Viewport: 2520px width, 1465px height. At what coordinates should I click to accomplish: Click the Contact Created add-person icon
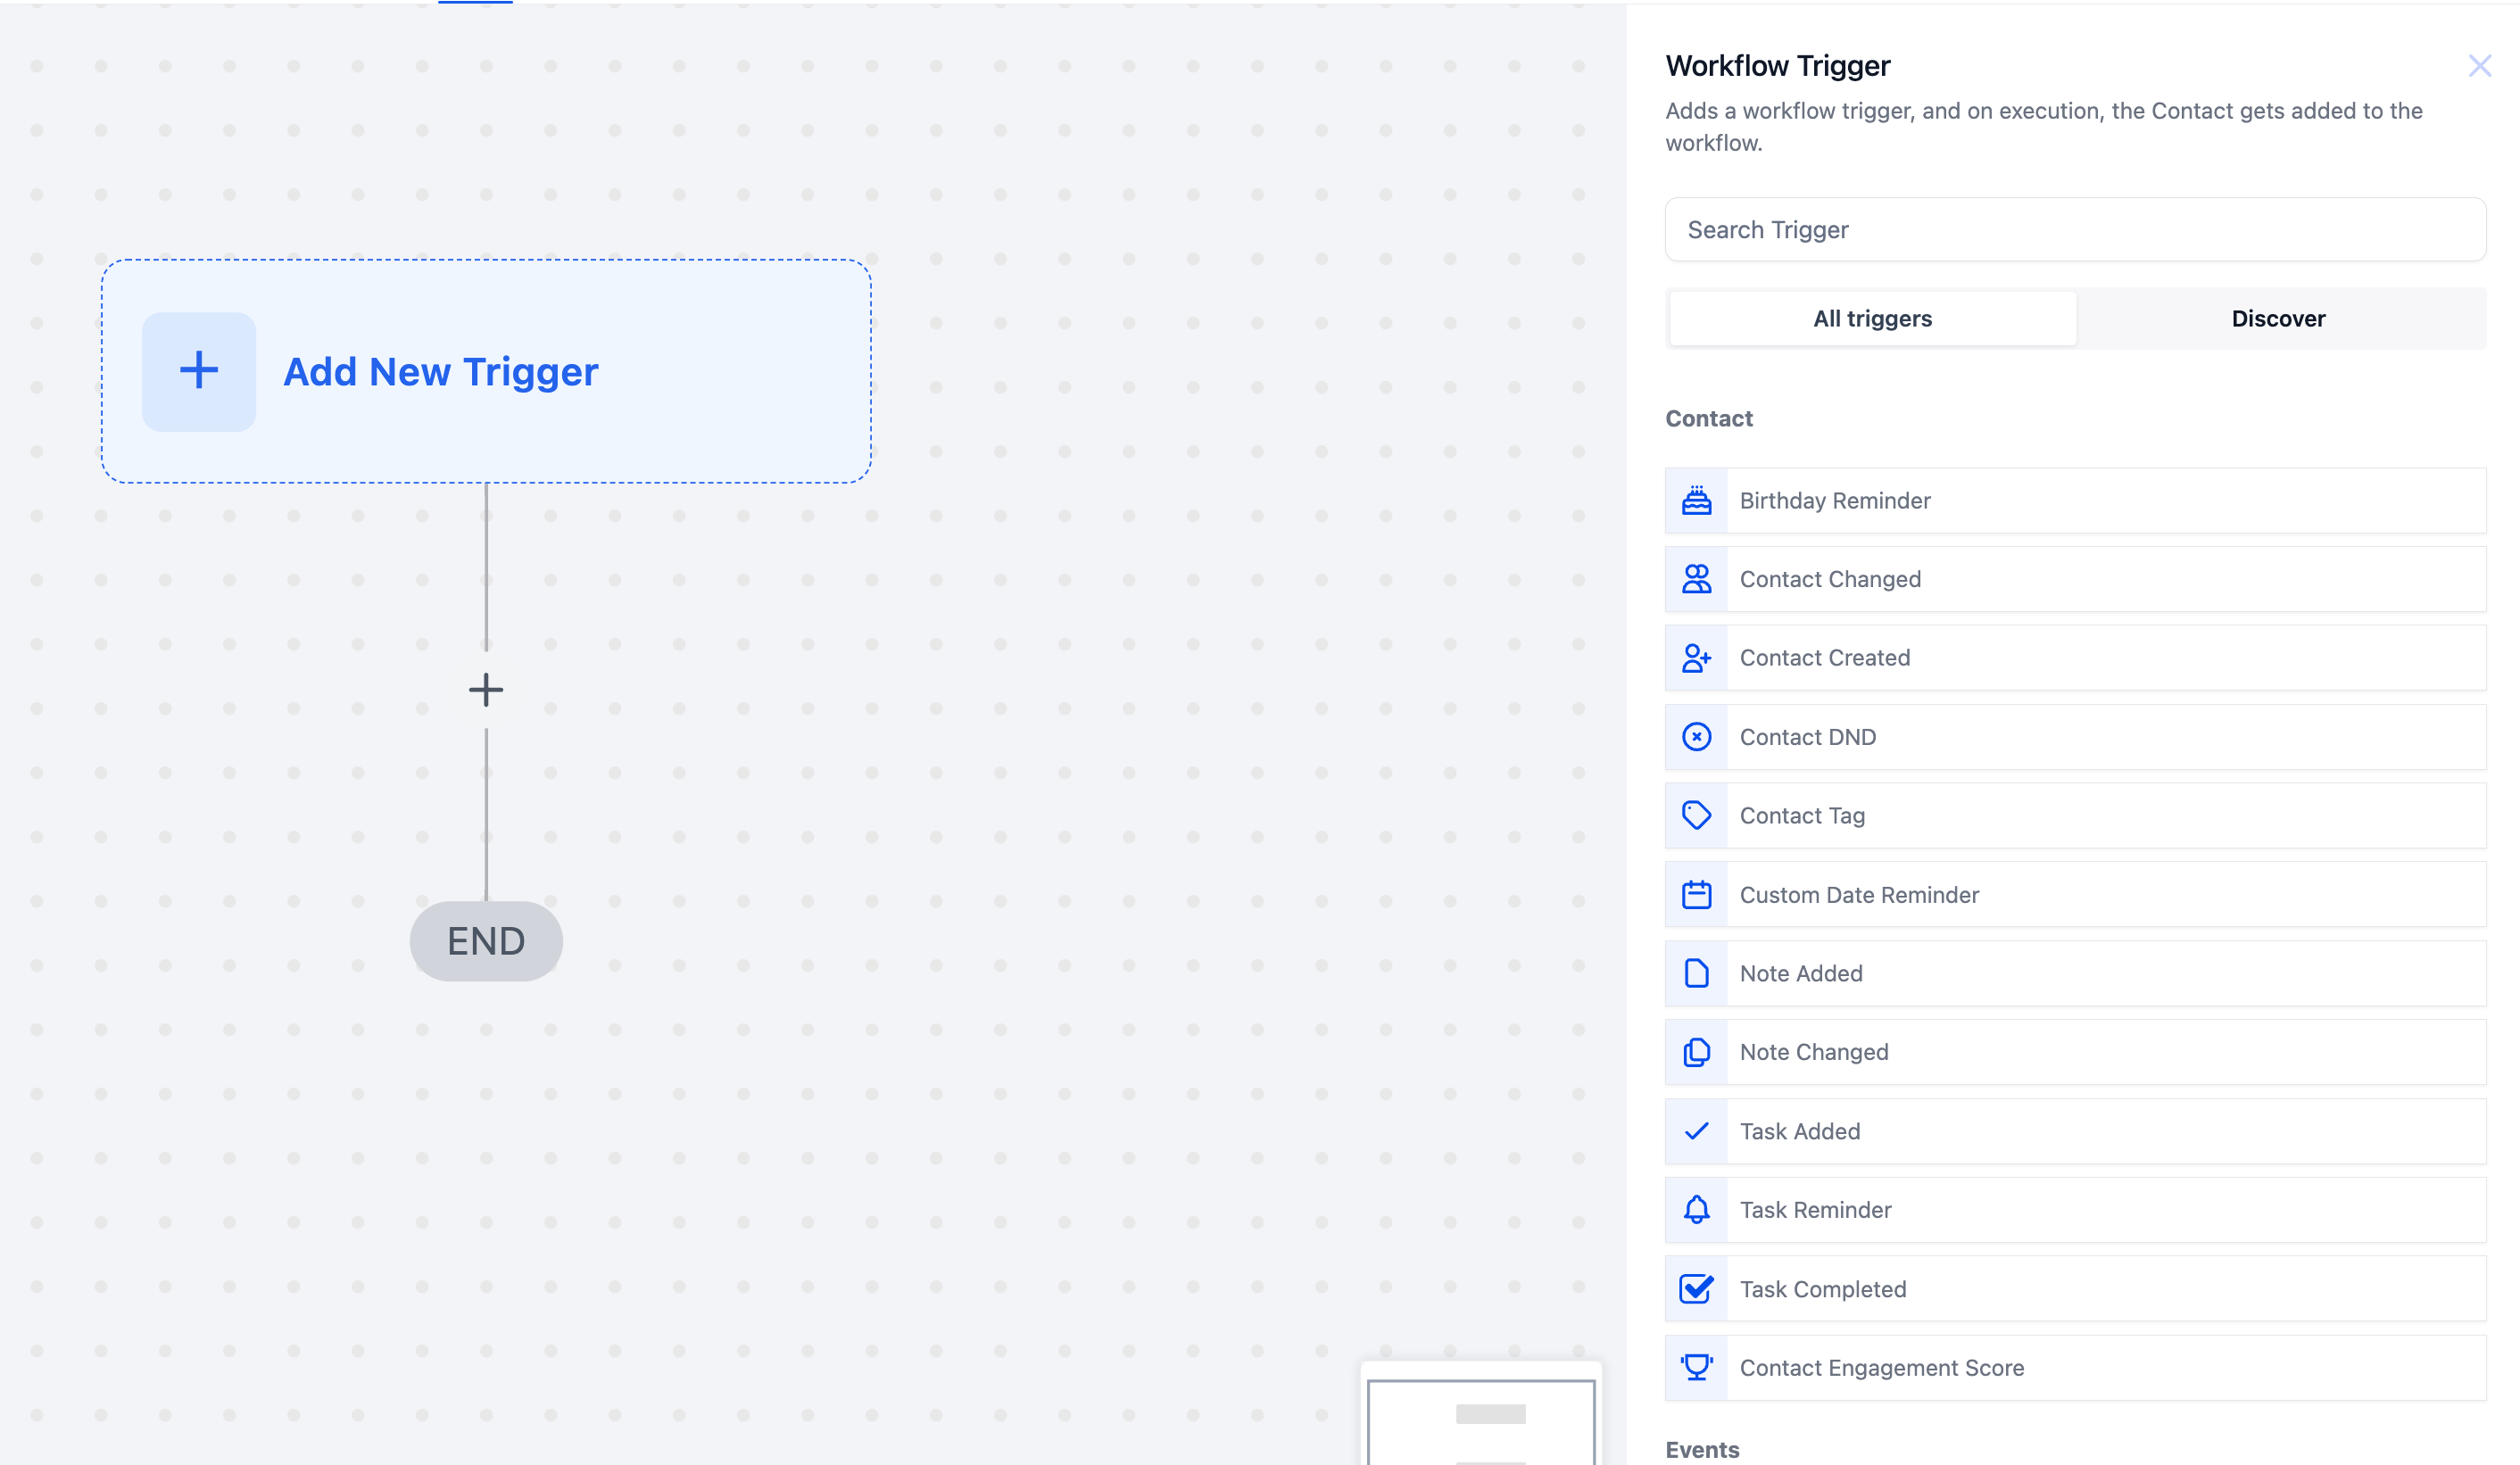1696,658
